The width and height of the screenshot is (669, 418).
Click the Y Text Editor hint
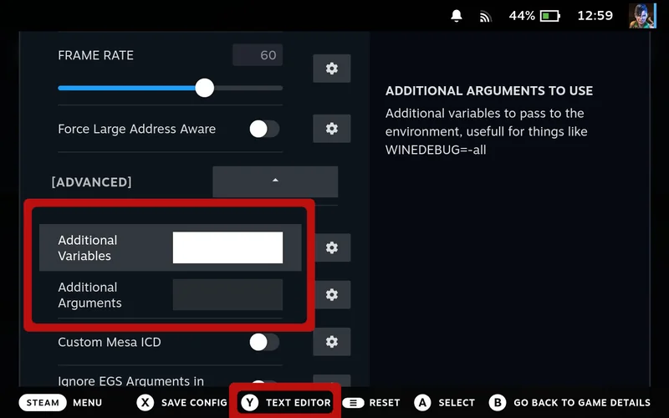(285, 403)
